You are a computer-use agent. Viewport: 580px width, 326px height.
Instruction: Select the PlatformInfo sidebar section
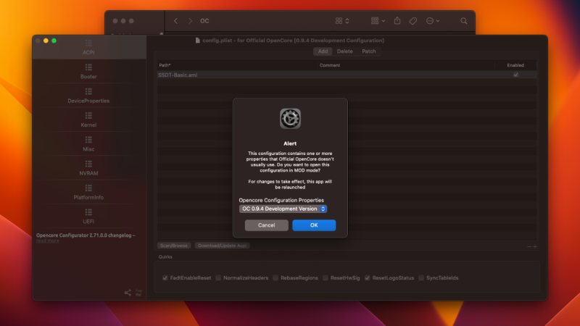pyautogui.click(x=88, y=192)
